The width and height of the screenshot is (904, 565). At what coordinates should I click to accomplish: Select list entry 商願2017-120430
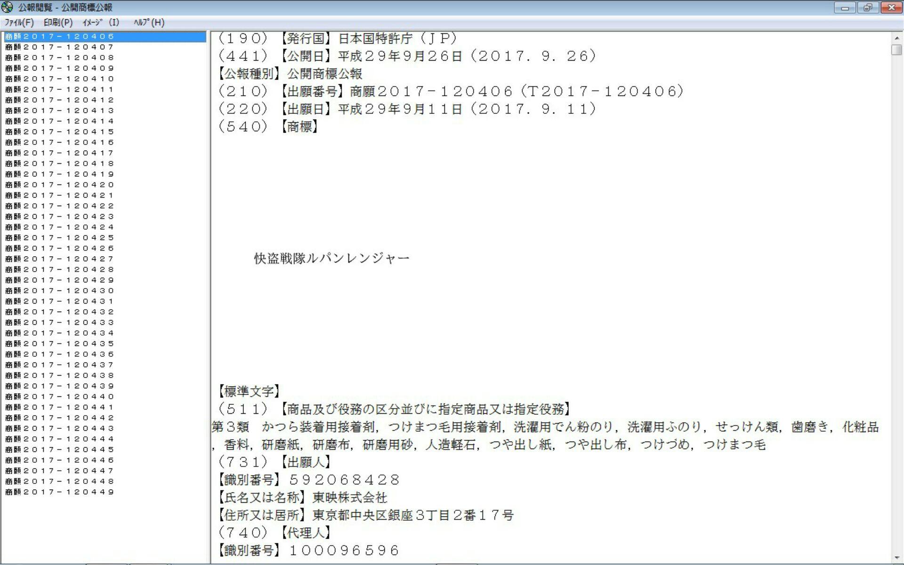(60, 291)
